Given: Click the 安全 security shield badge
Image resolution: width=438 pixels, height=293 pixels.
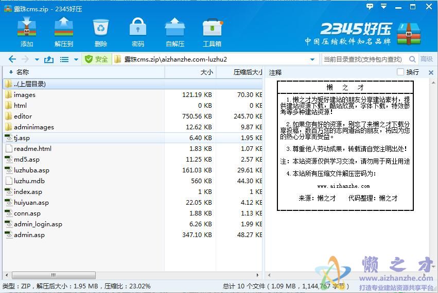Looking at the screenshot, I should coord(96,59).
